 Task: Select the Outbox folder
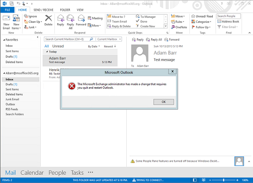pyautogui.click(x=10, y=104)
